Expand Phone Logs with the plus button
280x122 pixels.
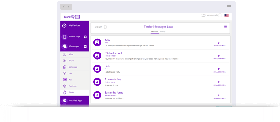point(85,37)
